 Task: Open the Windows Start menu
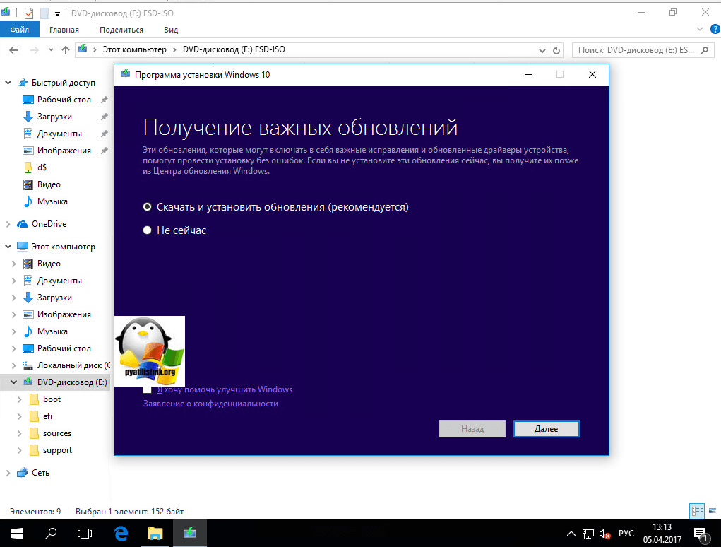(16, 533)
